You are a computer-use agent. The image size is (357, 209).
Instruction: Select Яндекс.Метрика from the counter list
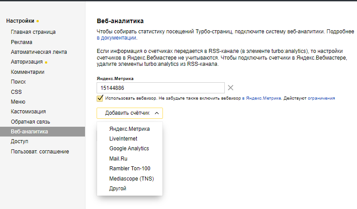point(130,129)
